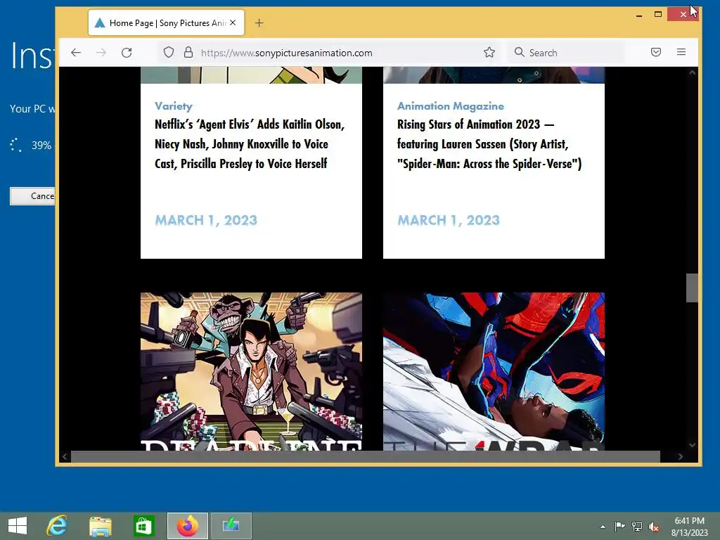
Task: Bookmark this page with star icon
Action: pos(489,52)
